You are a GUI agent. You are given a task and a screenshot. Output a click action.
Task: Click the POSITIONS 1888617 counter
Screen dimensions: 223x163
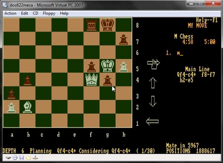point(191,151)
